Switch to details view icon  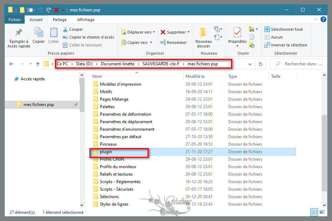point(314,212)
